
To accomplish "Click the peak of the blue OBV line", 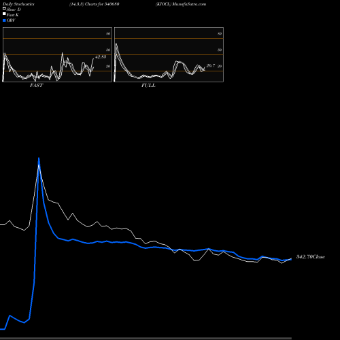I will click(x=39, y=158).
